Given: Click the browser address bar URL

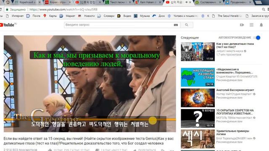Looking at the screenshot, I should pos(63,9).
